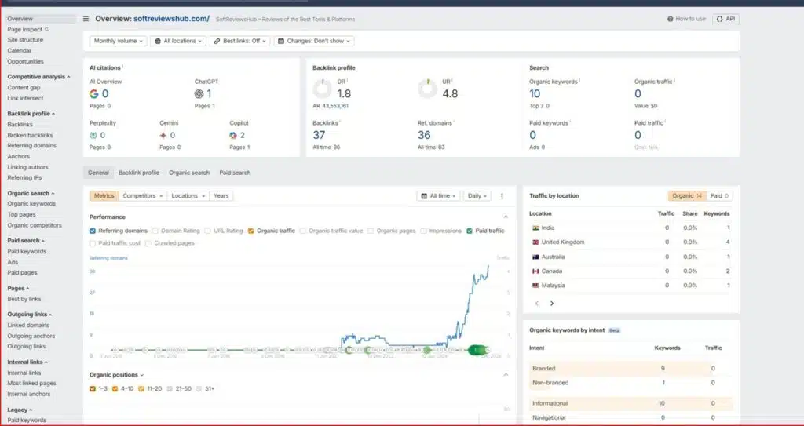Image resolution: width=804 pixels, height=426 pixels.
Task: Click the UR donut chart icon
Action: (x=427, y=89)
